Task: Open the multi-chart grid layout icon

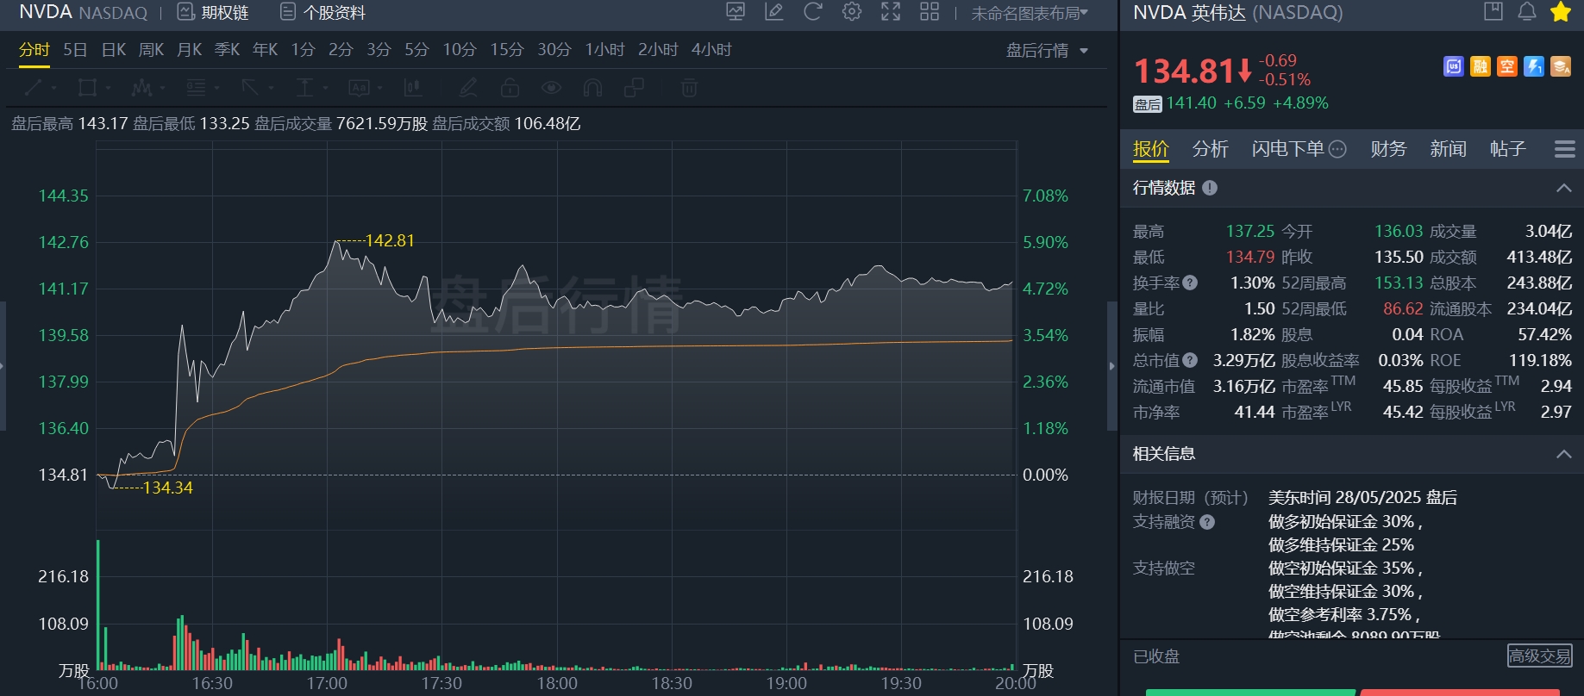Action: (x=930, y=12)
